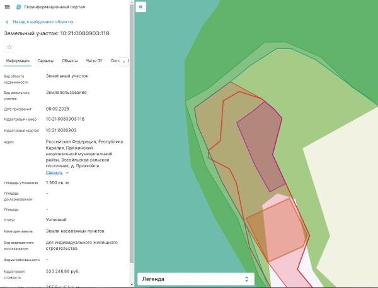Viewport: 378px width, 288px height.
Task: Click the value Землепользование
Action: [66, 92]
